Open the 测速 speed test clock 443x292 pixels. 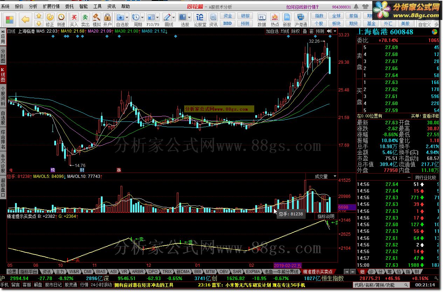click(61, 20)
